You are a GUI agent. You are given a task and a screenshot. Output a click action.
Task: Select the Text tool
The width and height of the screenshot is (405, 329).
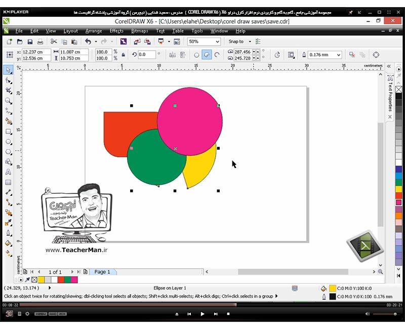coord(8,172)
